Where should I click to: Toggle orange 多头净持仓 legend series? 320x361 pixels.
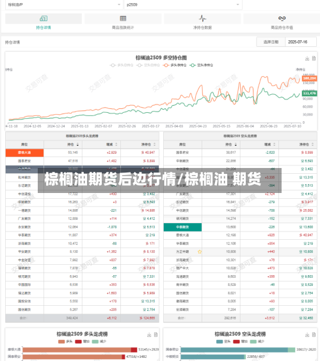click(x=175, y=65)
